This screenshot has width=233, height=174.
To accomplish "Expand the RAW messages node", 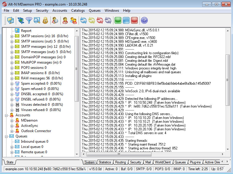I will (x=12, y=79).
